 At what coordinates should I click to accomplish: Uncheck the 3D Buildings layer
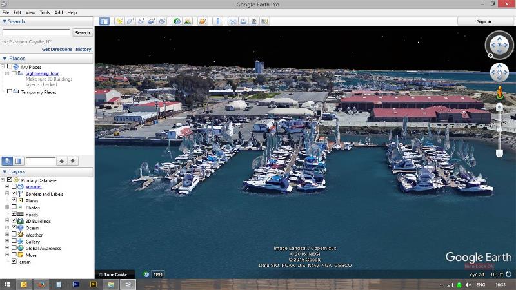[14, 221]
